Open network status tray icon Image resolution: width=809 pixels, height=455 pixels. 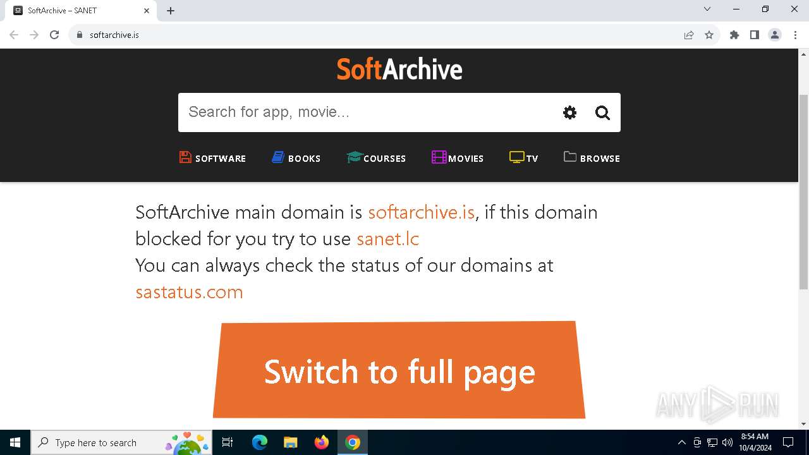click(x=712, y=442)
